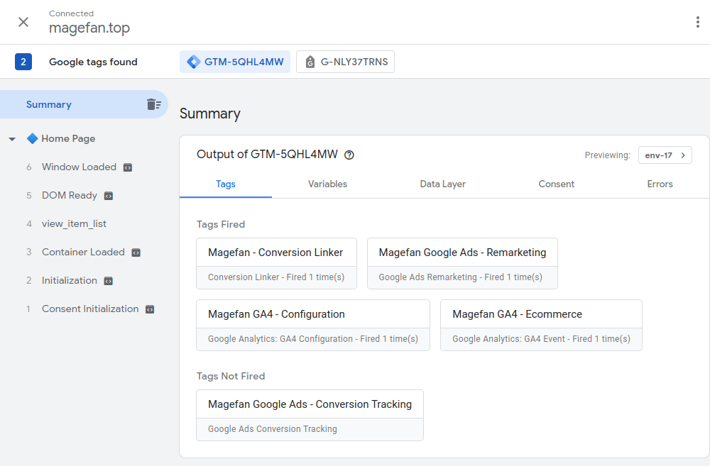Select the view_item_list event
This screenshot has width=710, height=466.
pyautogui.click(x=74, y=224)
